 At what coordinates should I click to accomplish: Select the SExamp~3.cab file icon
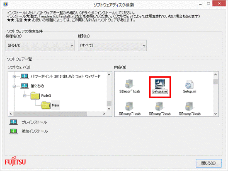(189, 107)
